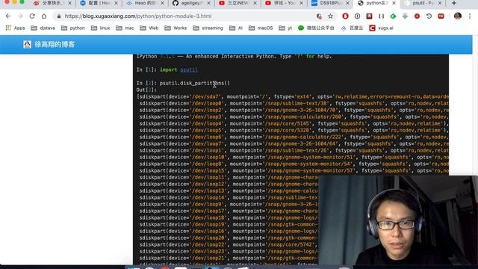
Task: Click the curly braces extension icon
Action: (382, 16)
